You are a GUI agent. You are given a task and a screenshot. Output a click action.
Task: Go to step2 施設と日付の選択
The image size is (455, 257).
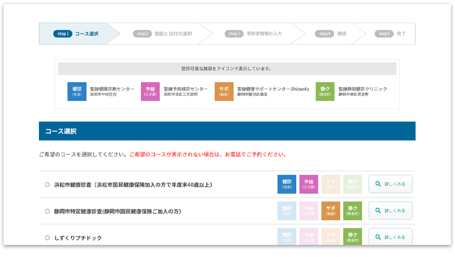[163, 34]
